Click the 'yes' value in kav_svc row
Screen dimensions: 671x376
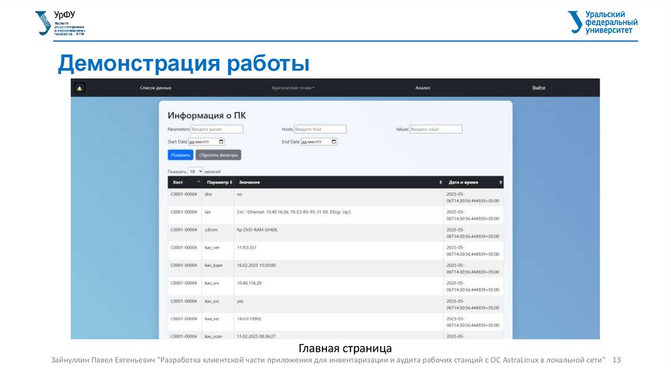click(x=240, y=301)
